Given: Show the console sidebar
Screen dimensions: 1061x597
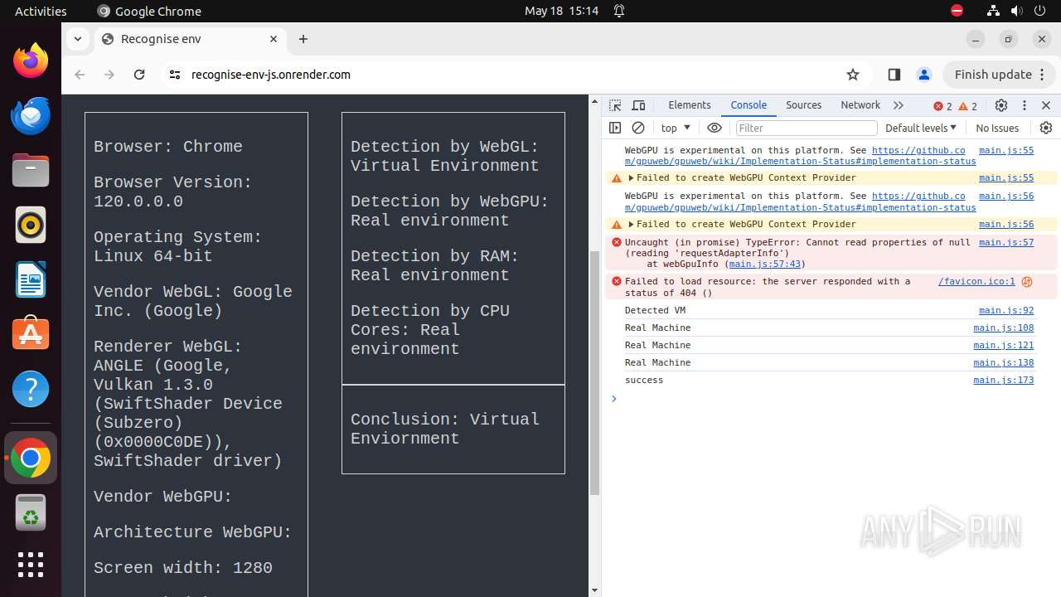Looking at the screenshot, I should point(615,128).
